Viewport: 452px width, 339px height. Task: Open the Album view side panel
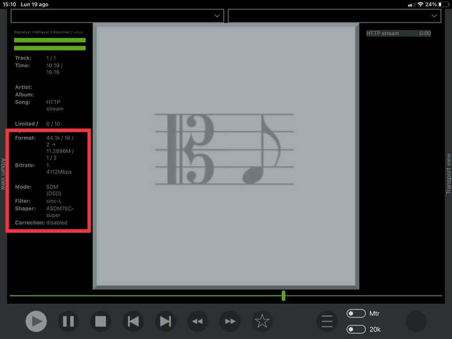(x=3, y=173)
